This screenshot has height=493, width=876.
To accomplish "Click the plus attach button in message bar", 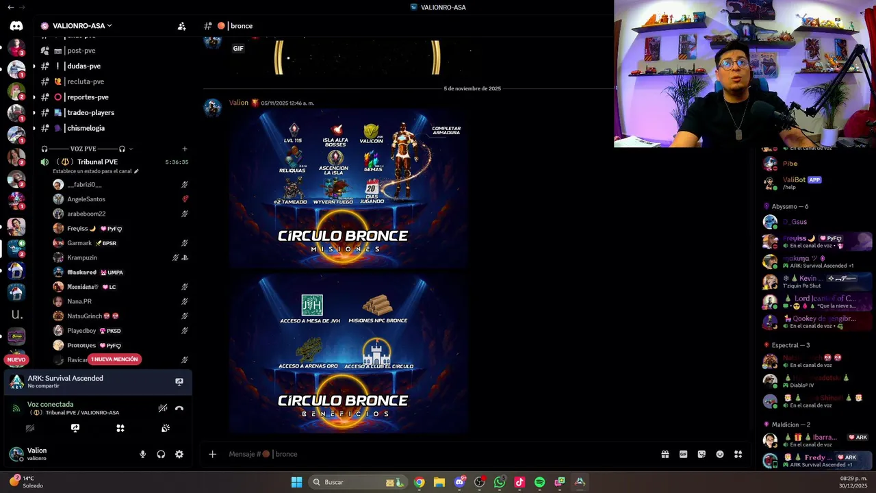I will tap(212, 454).
